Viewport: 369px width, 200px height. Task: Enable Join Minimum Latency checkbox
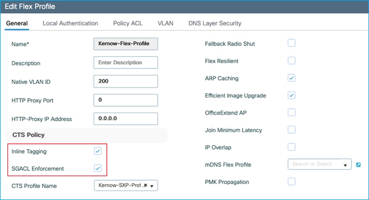click(291, 130)
